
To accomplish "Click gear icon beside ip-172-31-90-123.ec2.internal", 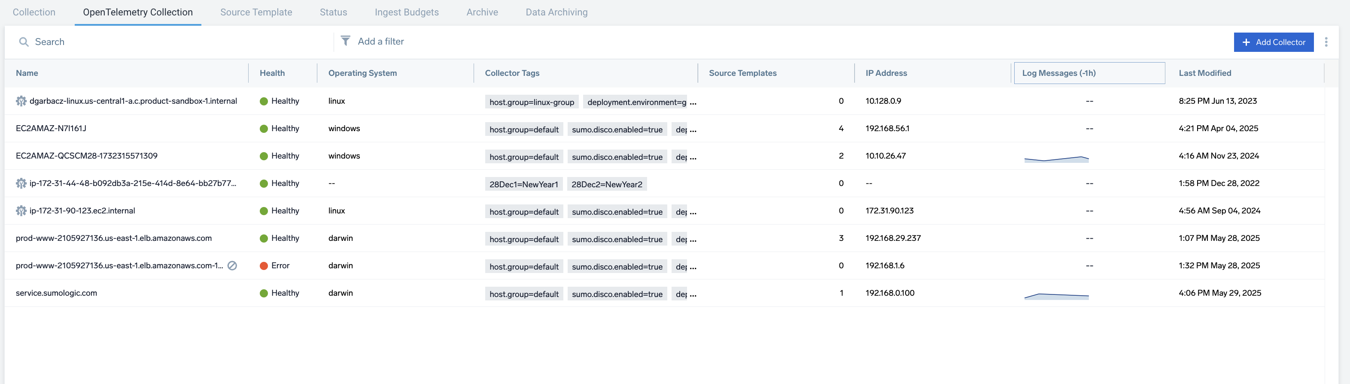I will [21, 211].
